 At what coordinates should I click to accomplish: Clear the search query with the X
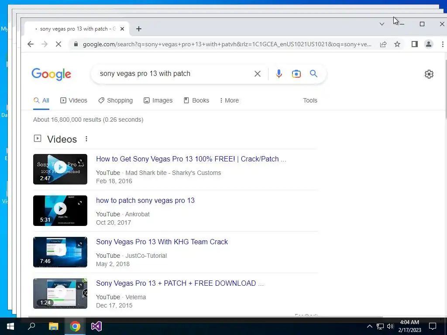(x=258, y=74)
